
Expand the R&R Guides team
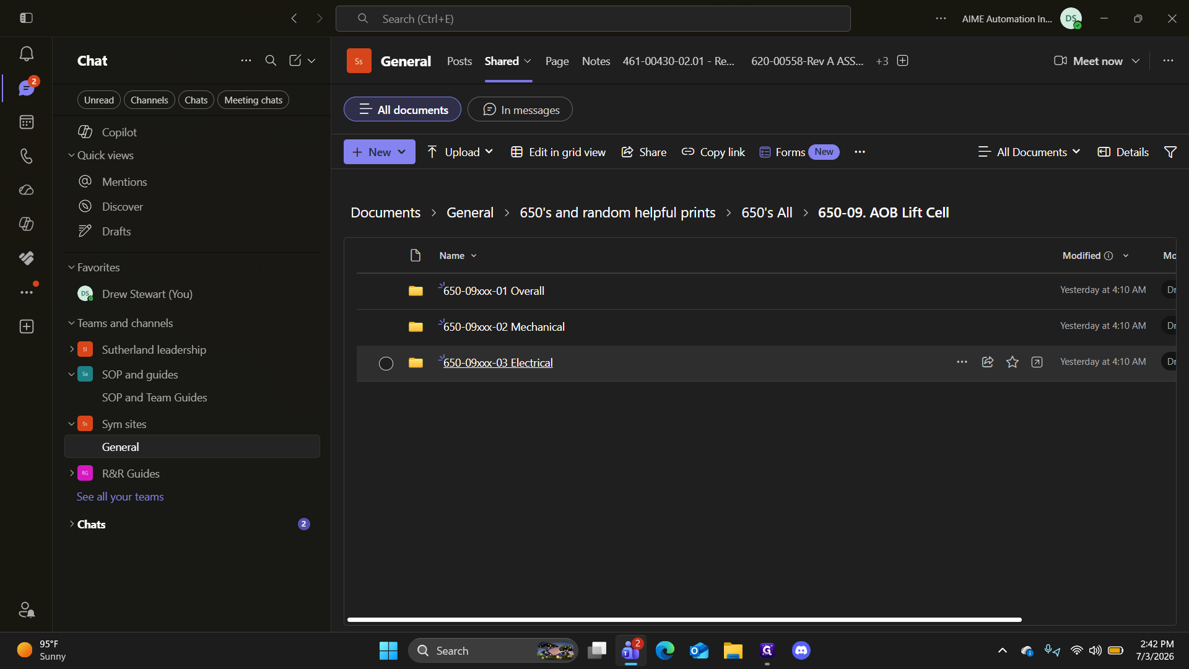[x=72, y=473]
